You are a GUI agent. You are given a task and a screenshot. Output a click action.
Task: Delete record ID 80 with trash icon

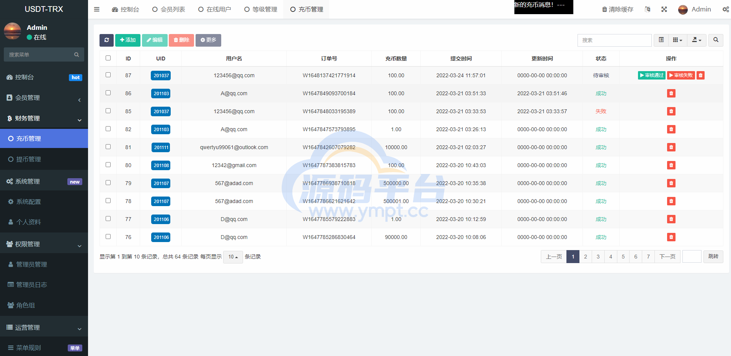(671, 165)
